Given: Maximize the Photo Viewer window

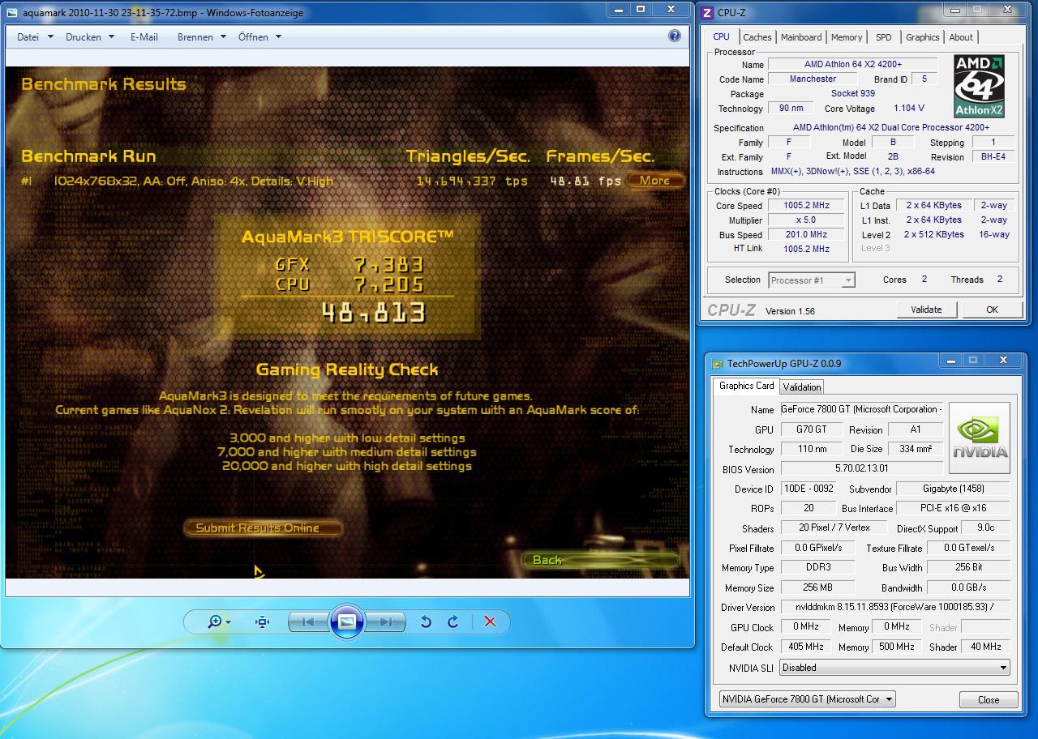Looking at the screenshot, I should (x=641, y=9).
